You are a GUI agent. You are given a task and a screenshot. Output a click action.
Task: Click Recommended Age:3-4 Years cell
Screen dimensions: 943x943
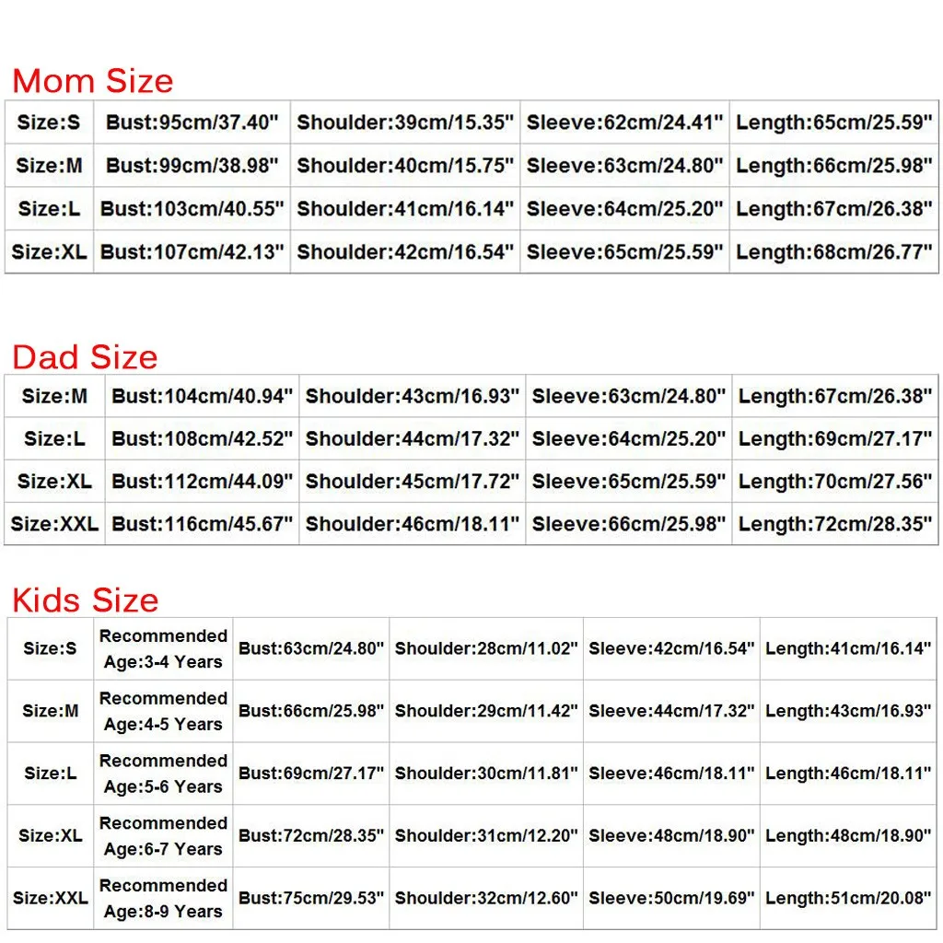163,648
